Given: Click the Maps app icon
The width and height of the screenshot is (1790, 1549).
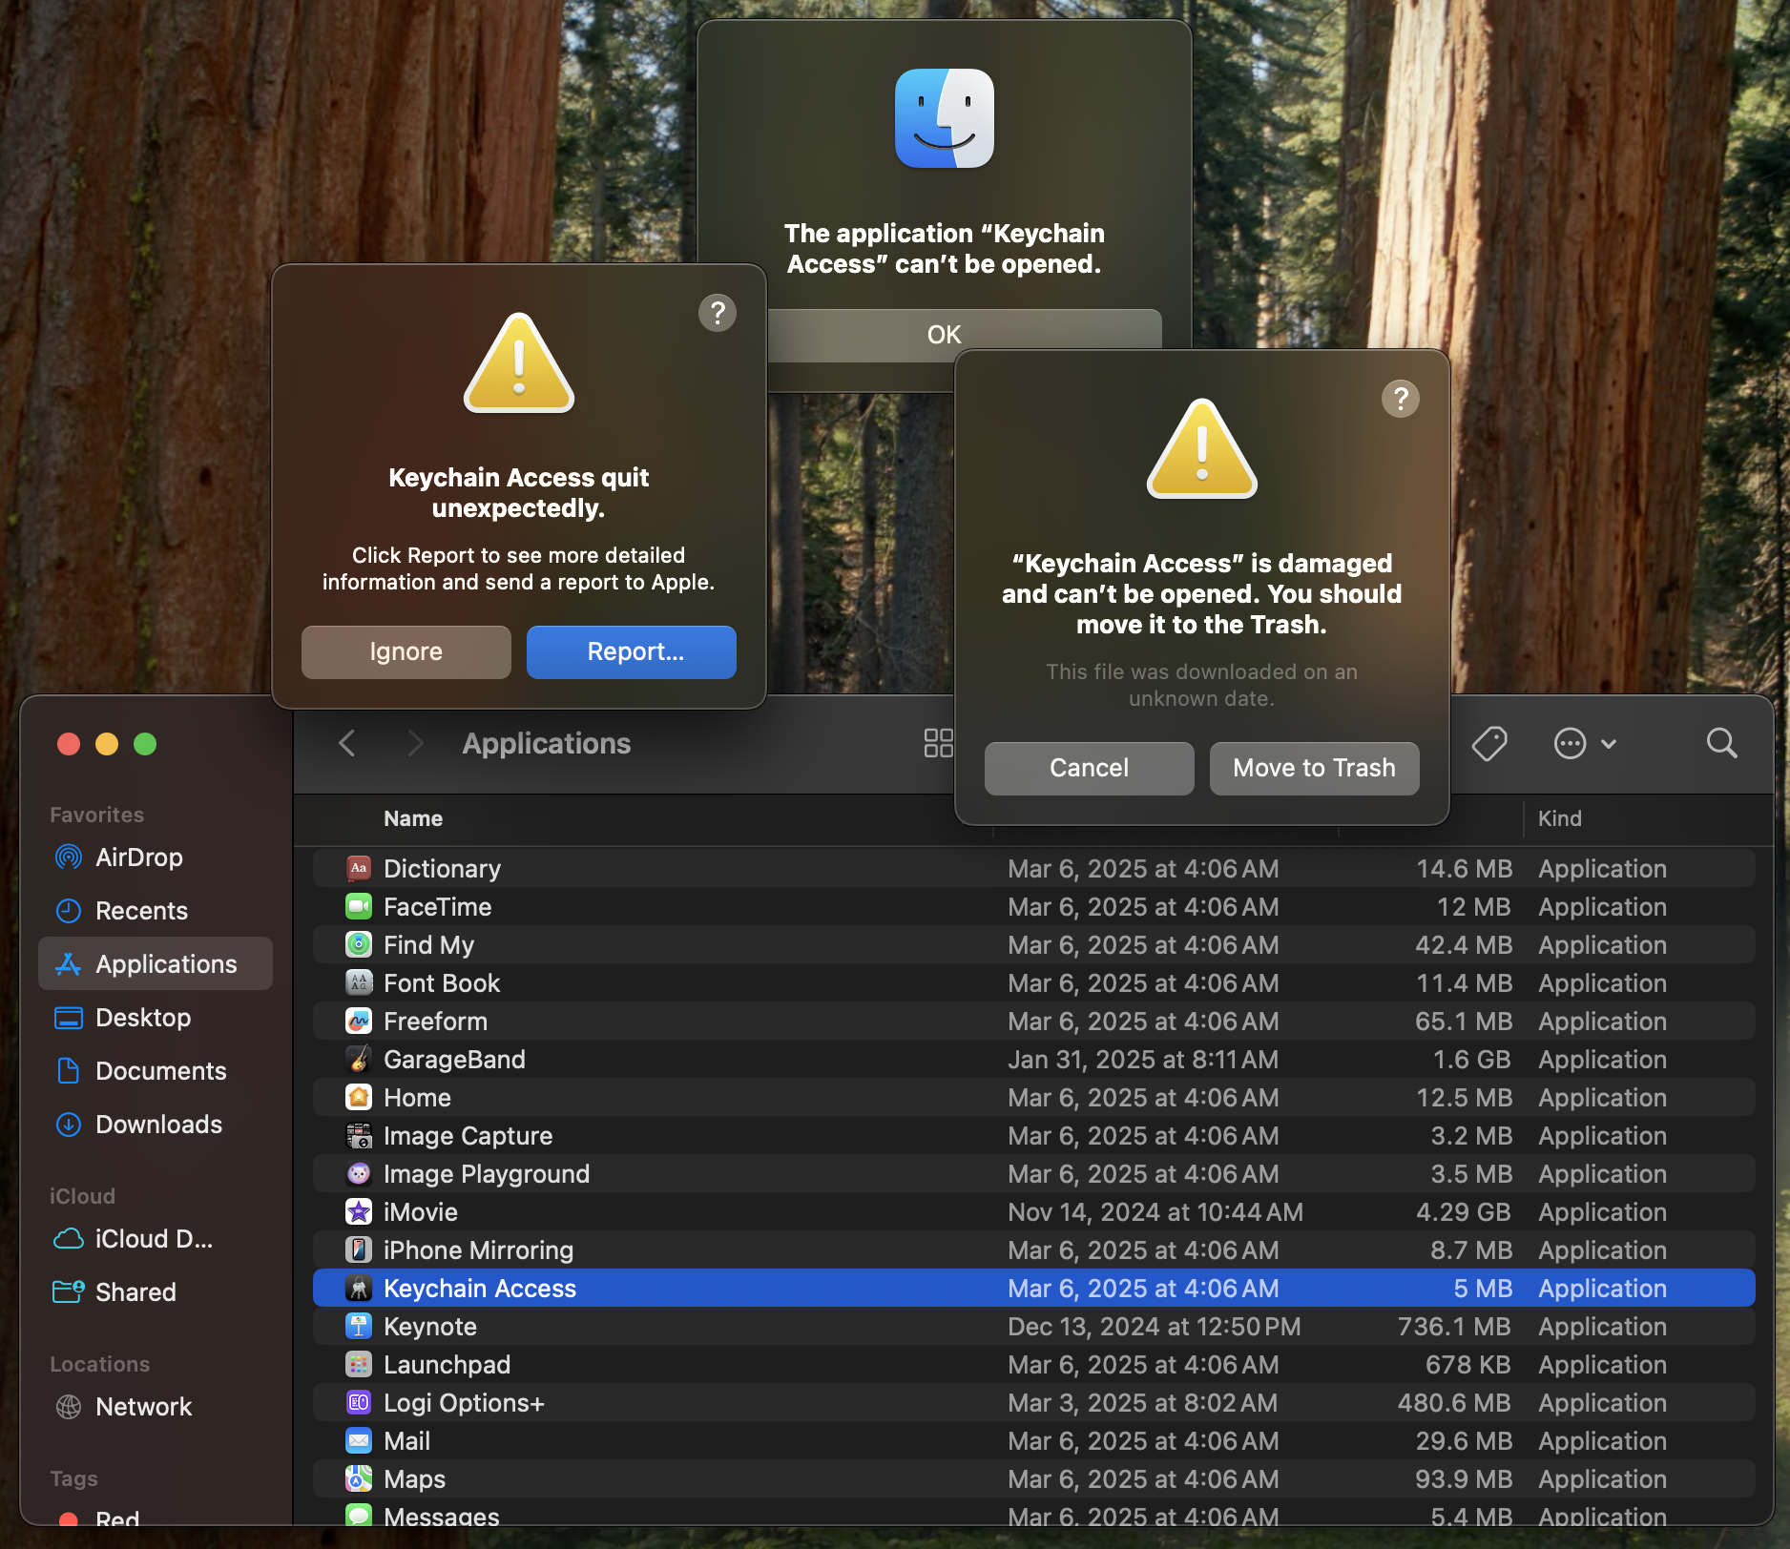Looking at the screenshot, I should click(x=359, y=1478).
